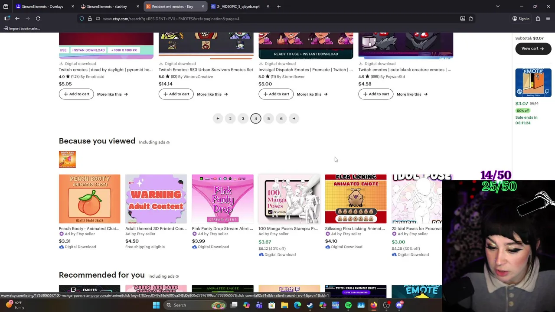Click the 'Because you viewed' info icon
555x312 pixels.
pos(168,143)
